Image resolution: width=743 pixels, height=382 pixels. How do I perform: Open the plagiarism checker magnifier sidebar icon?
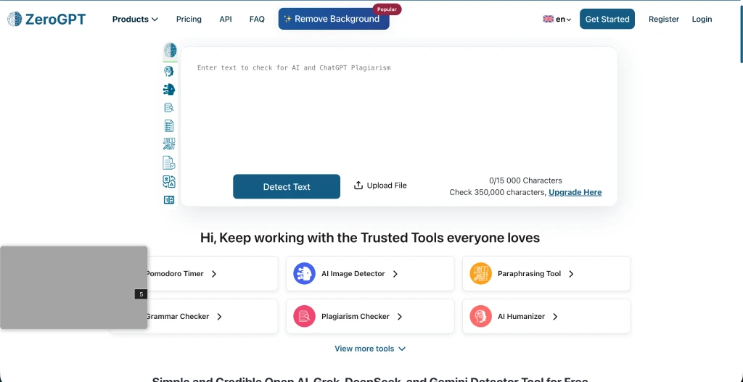click(x=168, y=107)
